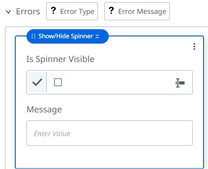
Task: Click the Show/Hide Spinner action title
Action: click(66, 36)
